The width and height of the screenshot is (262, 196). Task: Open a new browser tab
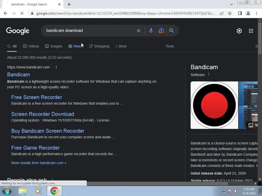(x=69, y=4)
